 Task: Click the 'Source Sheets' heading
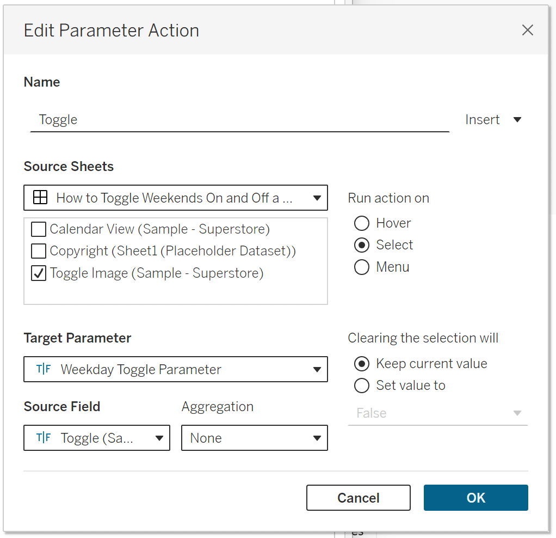pos(69,167)
